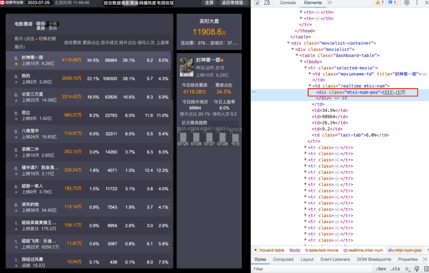Image resolution: width=429 pixels, height=273 pixels.
Task: Collapse the td realtime mtsi-num node
Action: coord(310,86)
